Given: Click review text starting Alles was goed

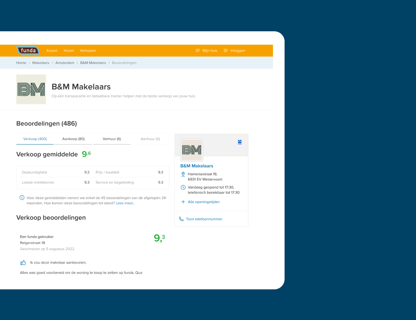Looking at the screenshot, I should 81,273.
